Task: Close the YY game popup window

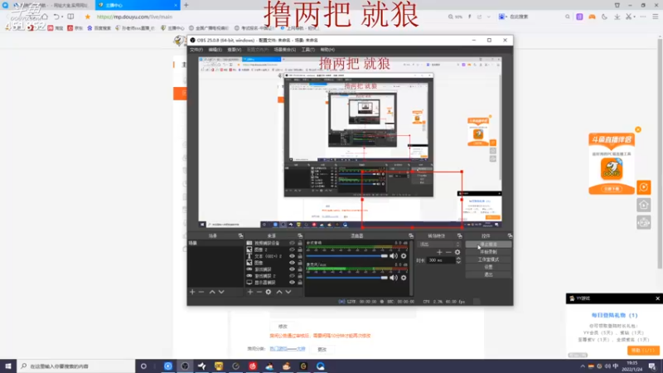Action: point(657,298)
